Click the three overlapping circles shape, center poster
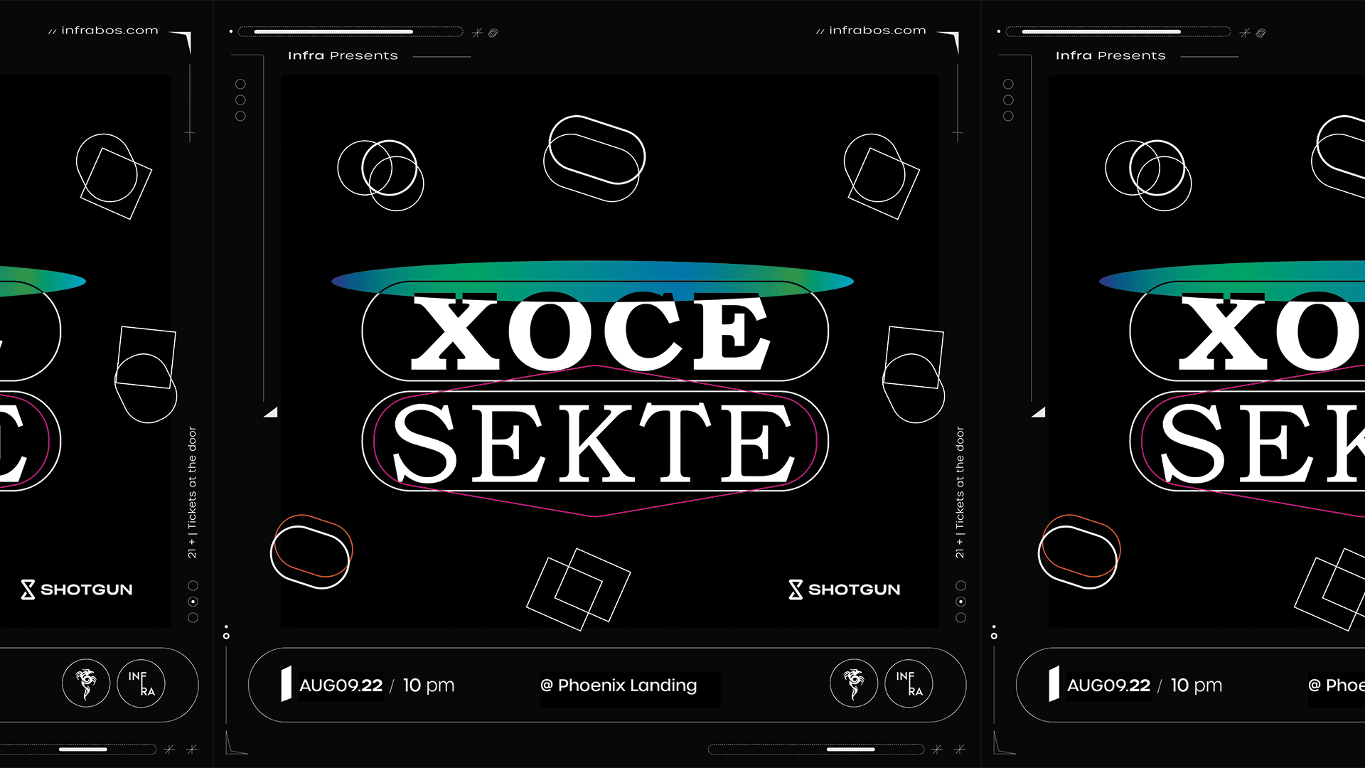The image size is (1365, 768). (x=380, y=174)
